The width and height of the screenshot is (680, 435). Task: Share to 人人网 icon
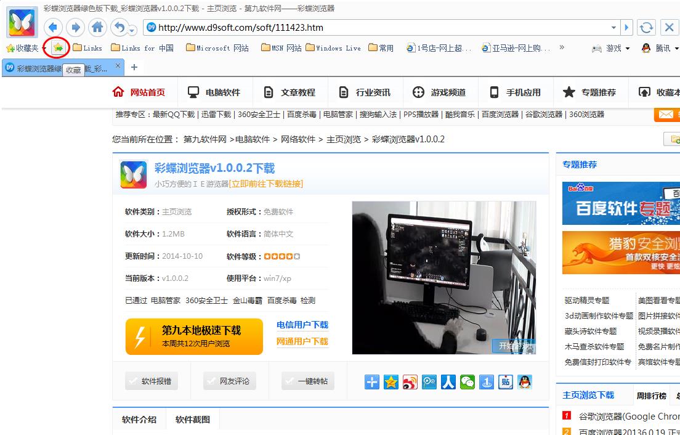pos(448,381)
